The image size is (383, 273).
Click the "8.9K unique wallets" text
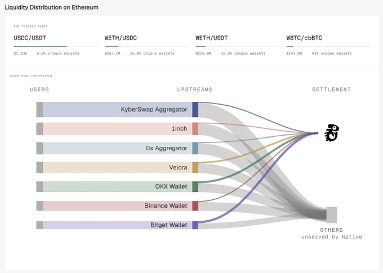pos(58,53)
